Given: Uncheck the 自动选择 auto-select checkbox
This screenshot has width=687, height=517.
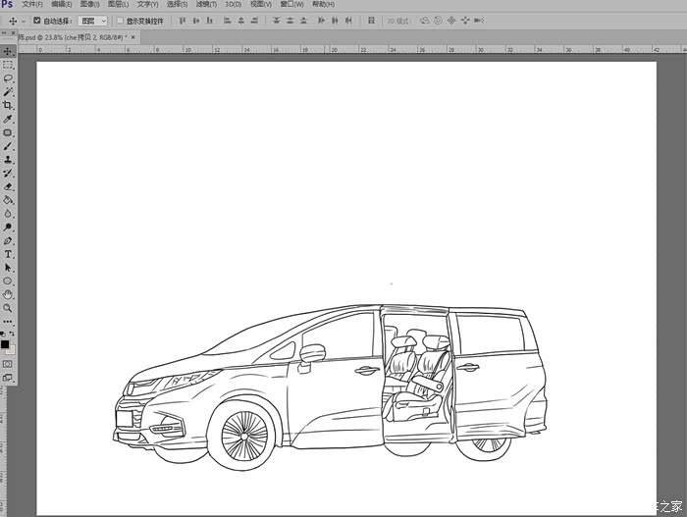Looking at the screenshot, I should 37,20.
